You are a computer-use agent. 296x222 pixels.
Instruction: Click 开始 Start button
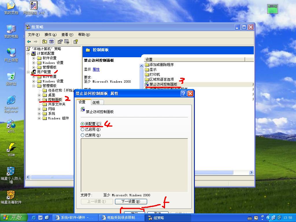coord(14,218)
